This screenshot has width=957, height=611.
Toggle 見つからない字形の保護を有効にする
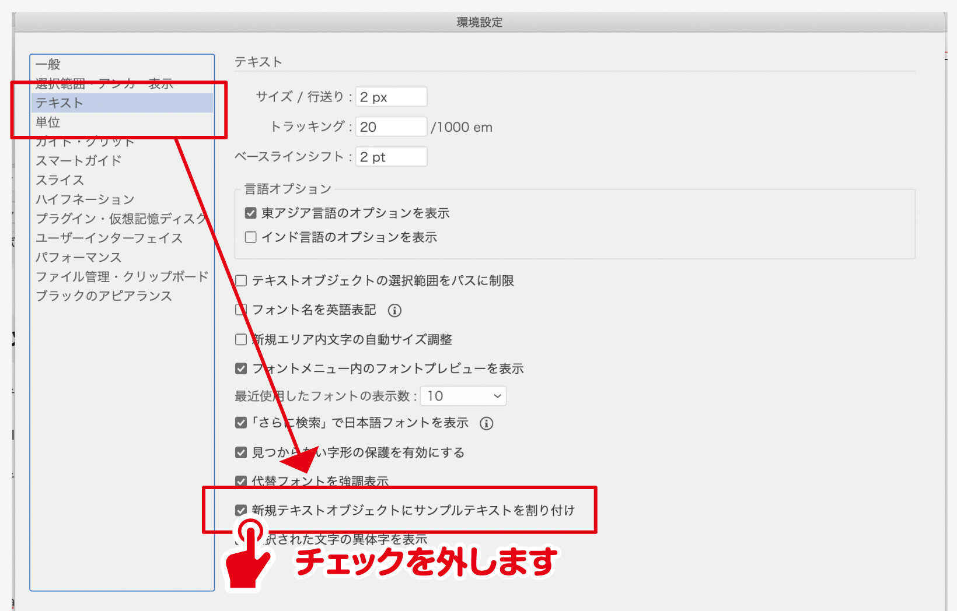[x=241, y=452]
